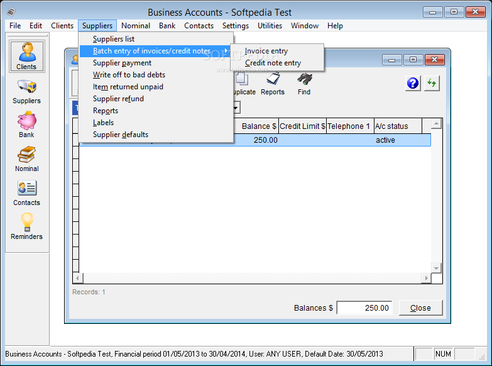The image size is (492, 366).
Task: Sort by A/c status column header
Action: click(398, 126)
